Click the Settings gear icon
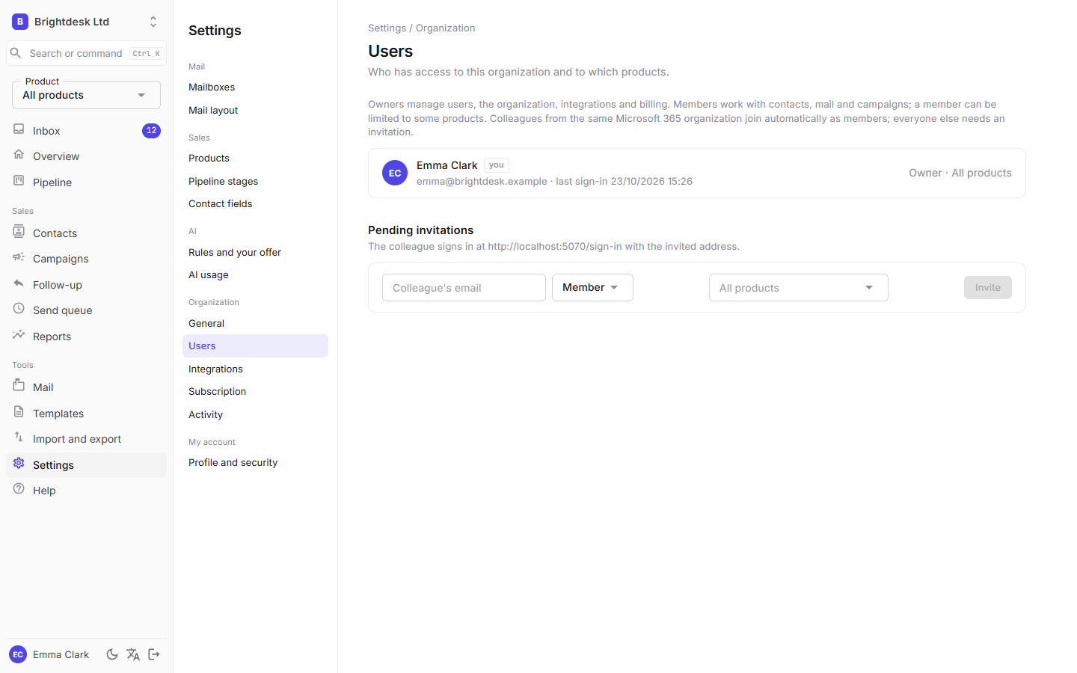1077x673 pixels. [19, 464]
